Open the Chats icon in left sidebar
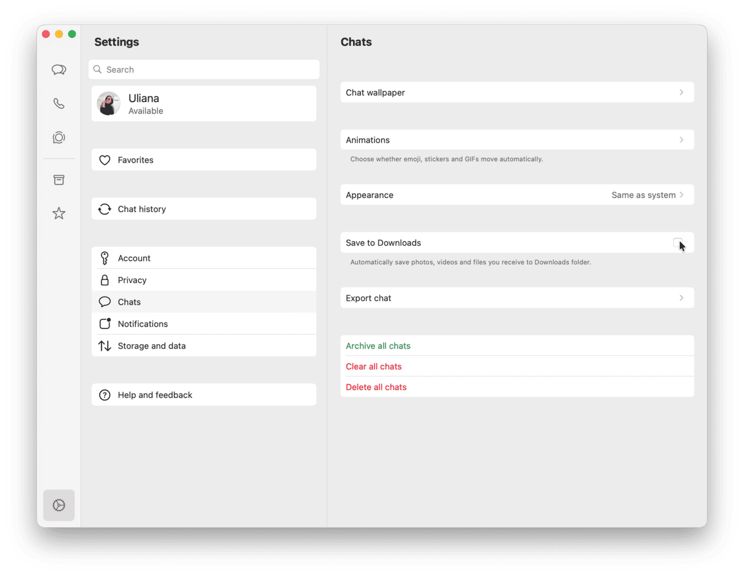 coord(59,70)
